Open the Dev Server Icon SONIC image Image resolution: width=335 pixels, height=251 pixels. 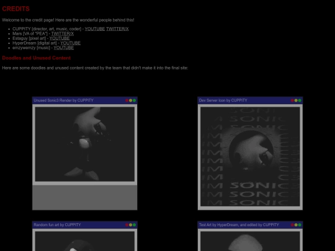(x=250, y=157)
